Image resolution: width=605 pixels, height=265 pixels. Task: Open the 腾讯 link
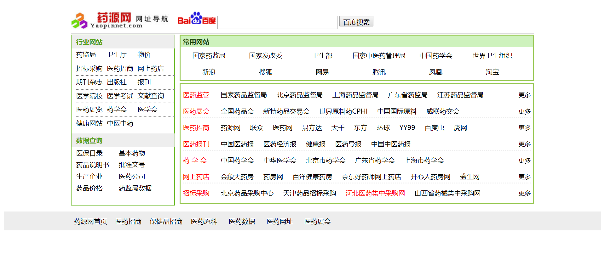tap(379, 72)
